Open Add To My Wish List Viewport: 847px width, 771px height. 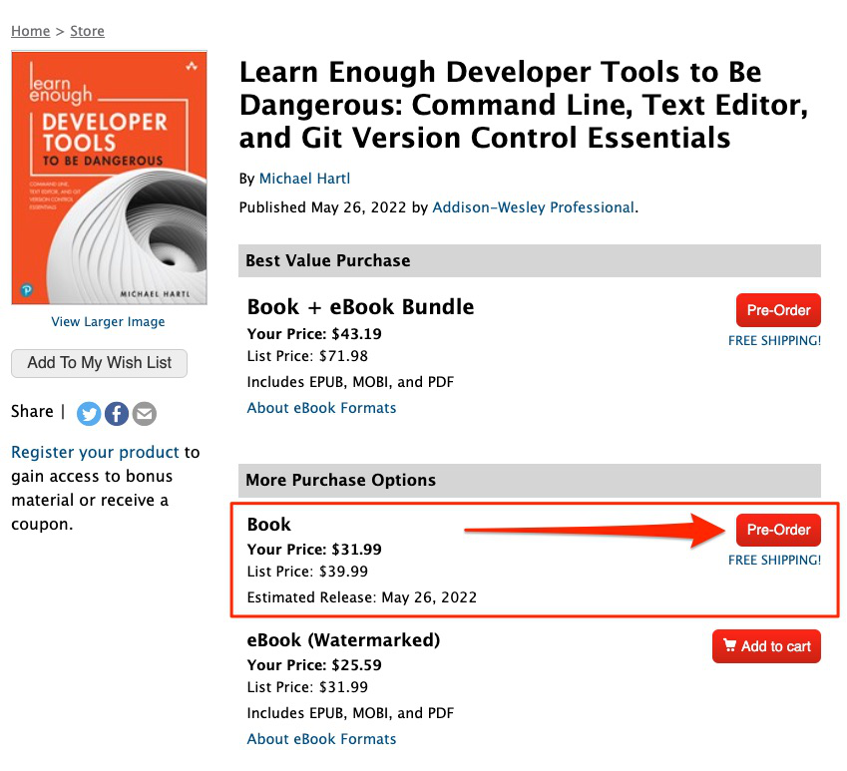tap(99, 363)
